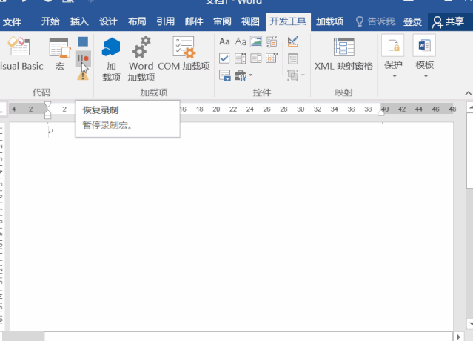Screen dimensions: 473x341
Task: Click vertical scrollbar down arrow
Action: [x=470, y=324]
